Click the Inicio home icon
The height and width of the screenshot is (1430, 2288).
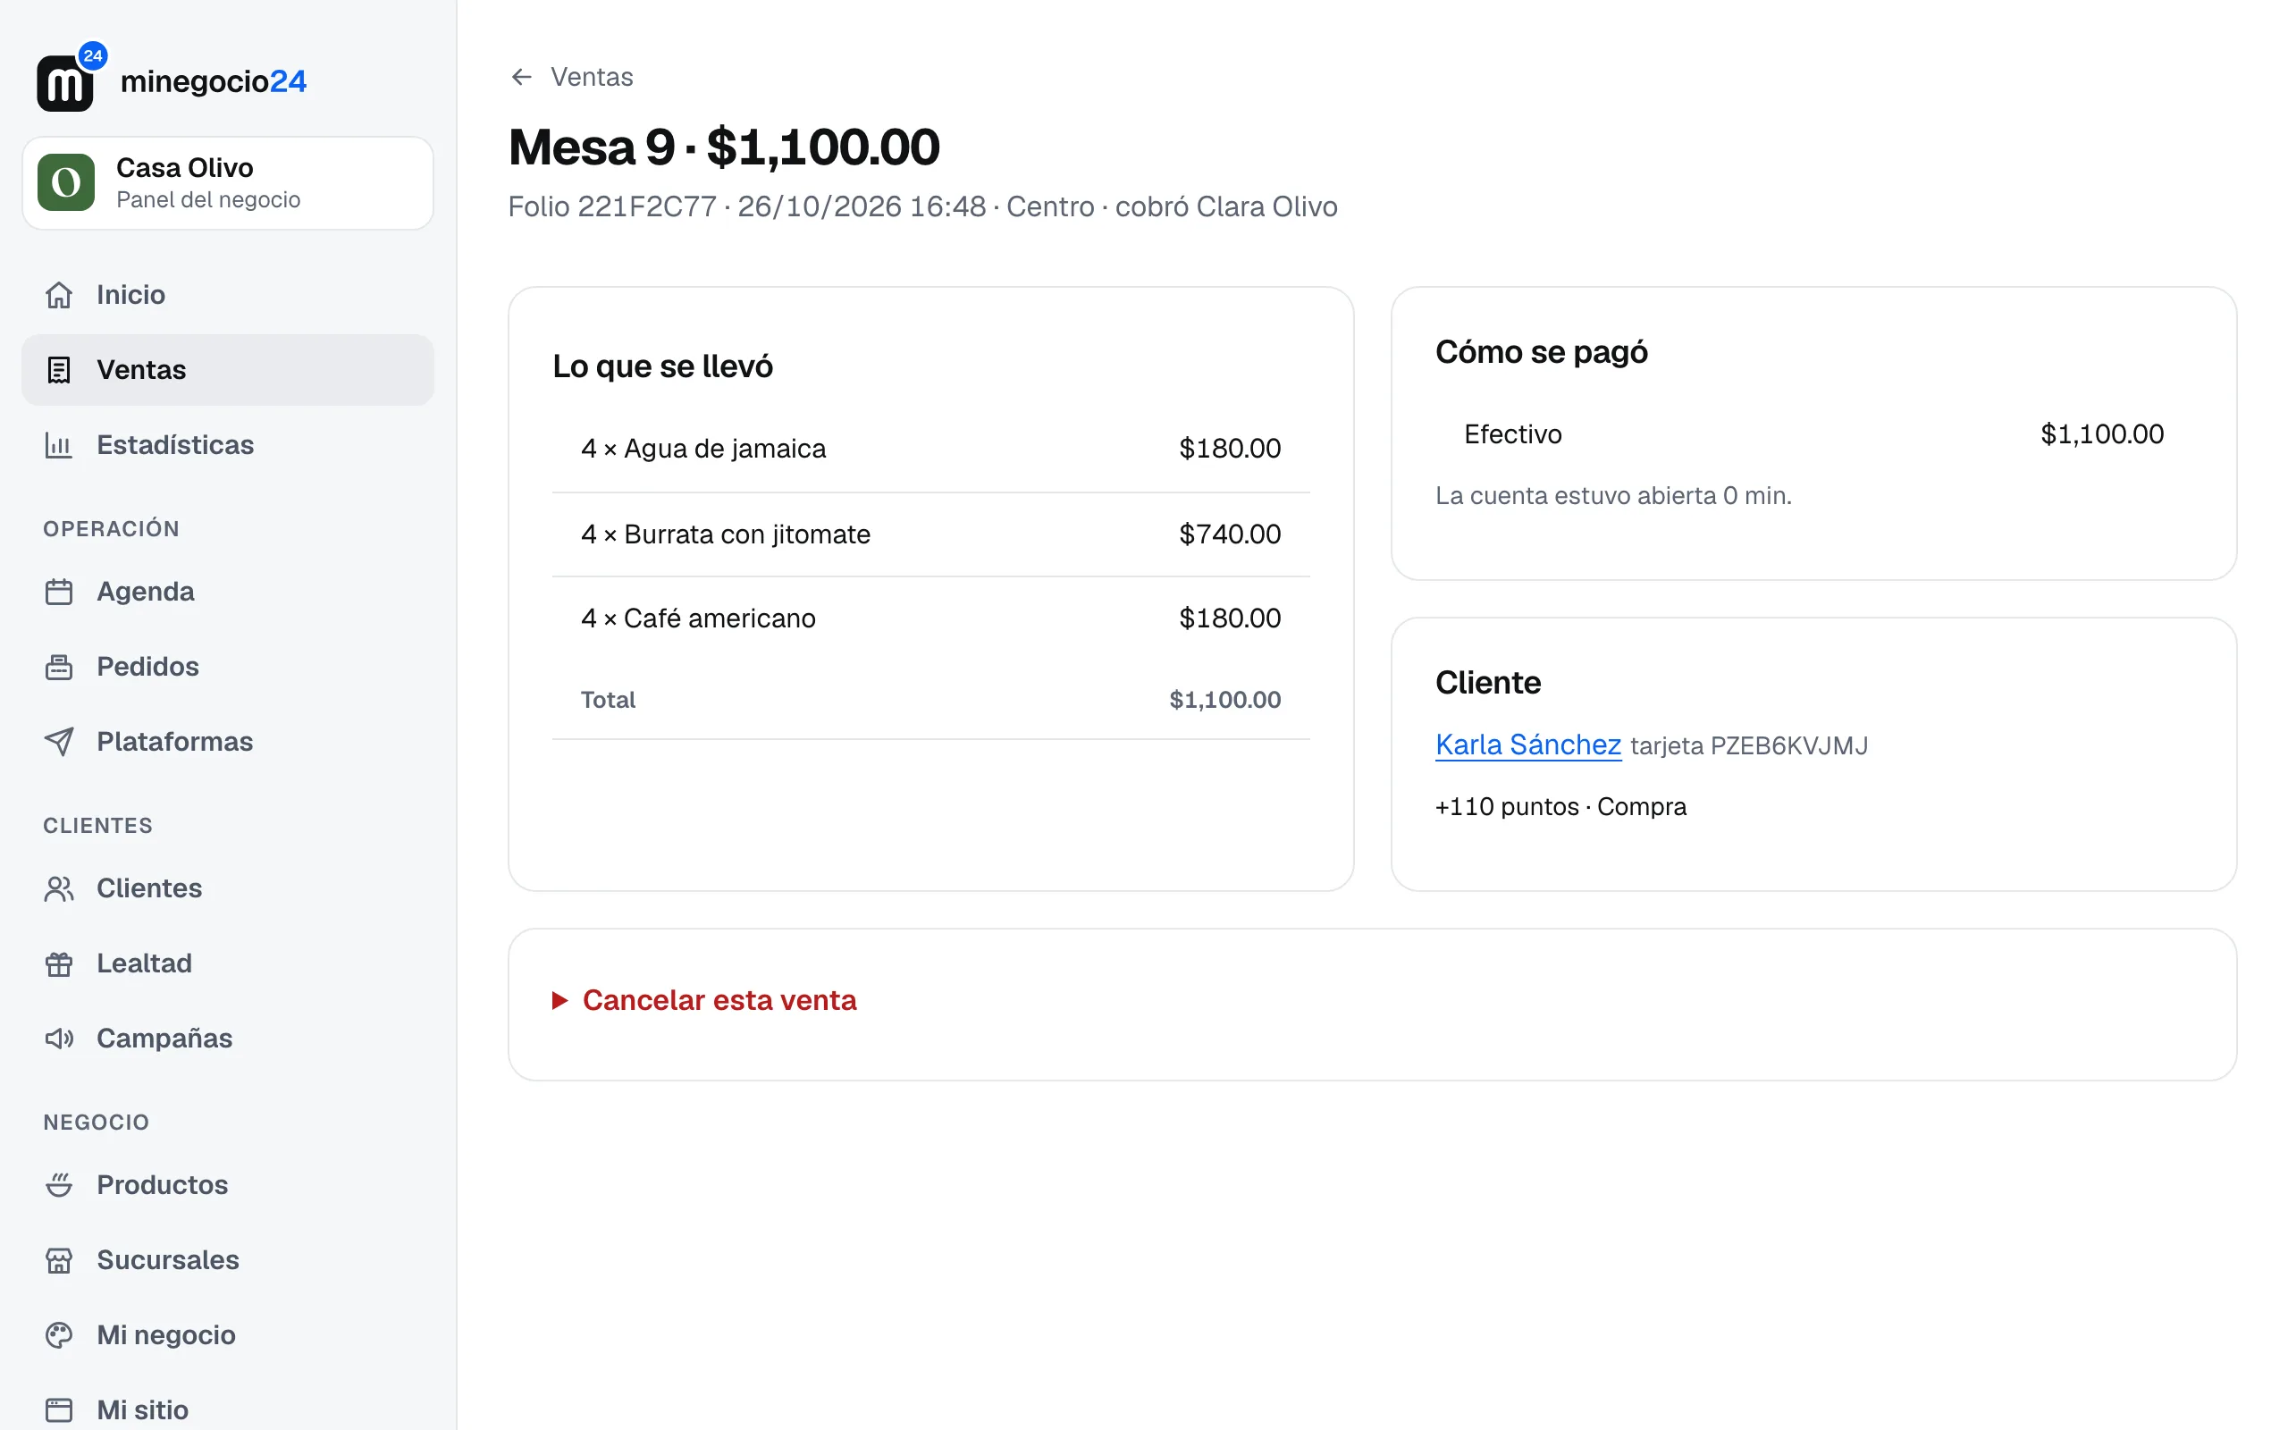[59, 295]
